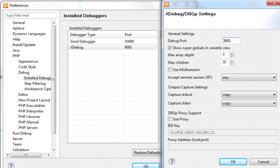The width and height of the screenshot is (280, 168).
Task: Click Restore Defaults button
Action: [147, 153]
